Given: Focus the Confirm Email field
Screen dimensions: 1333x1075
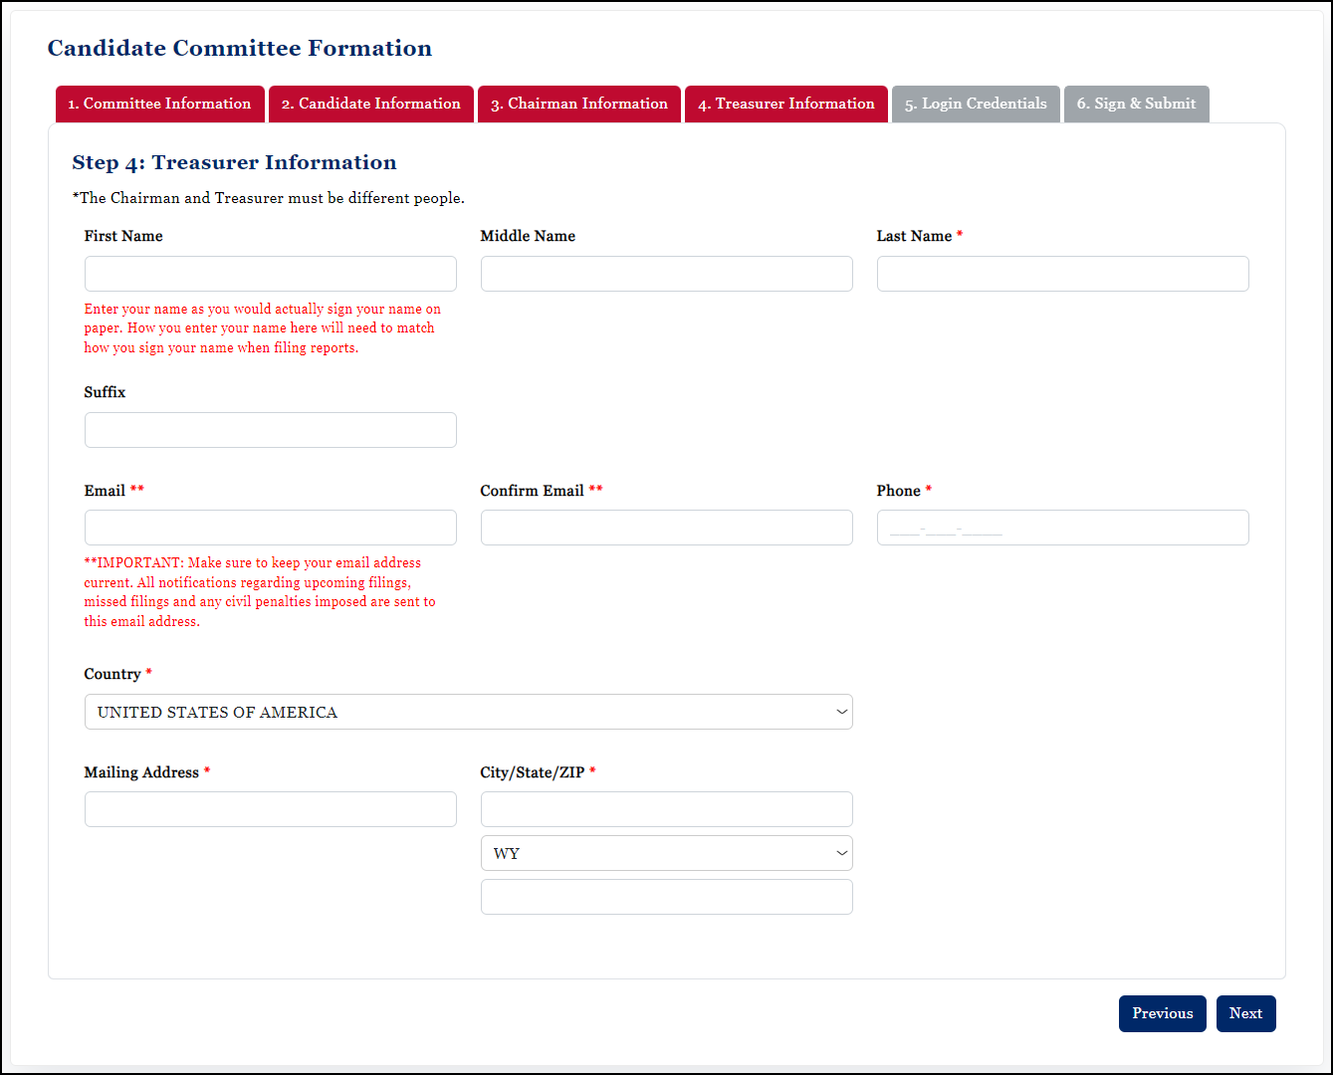Looking at the screenshot, I should point(666,528).
